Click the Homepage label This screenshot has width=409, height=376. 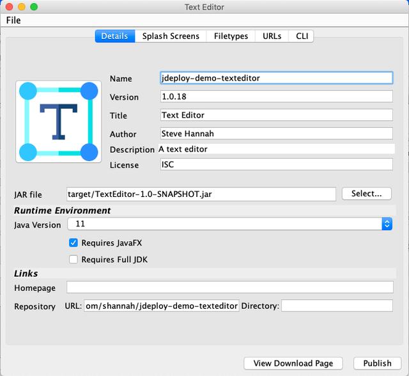tap(35, 288)
